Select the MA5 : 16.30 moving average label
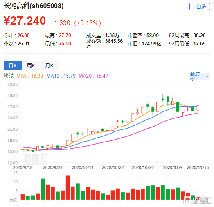 point(29,76)
